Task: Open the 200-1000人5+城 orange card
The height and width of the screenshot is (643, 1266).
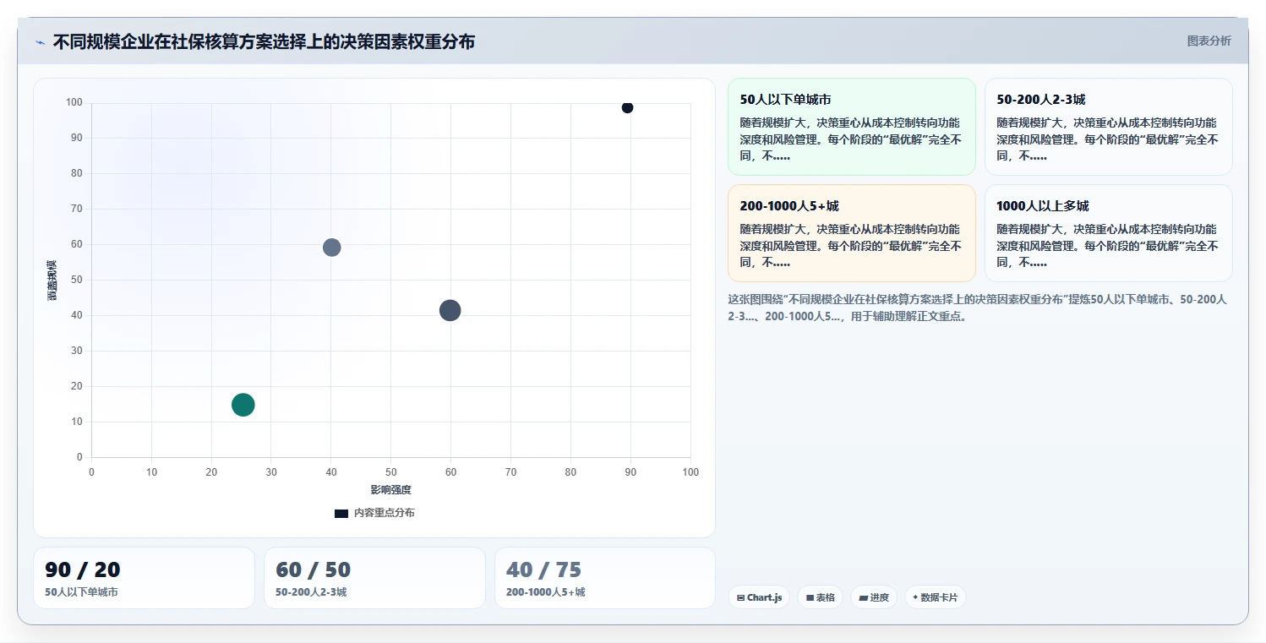Action: [x=851, y=233]
